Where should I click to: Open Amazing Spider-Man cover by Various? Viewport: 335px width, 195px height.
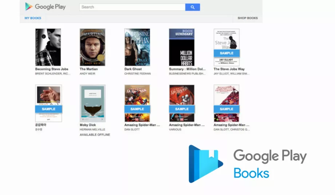[182, 103]
